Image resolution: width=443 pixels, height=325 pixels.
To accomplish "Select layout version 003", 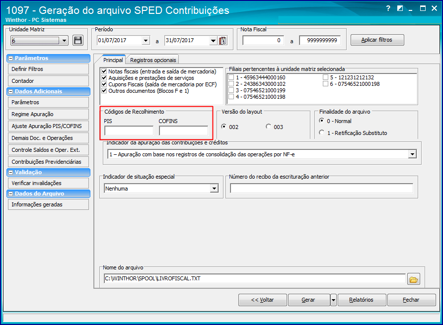I will [268, 127].
